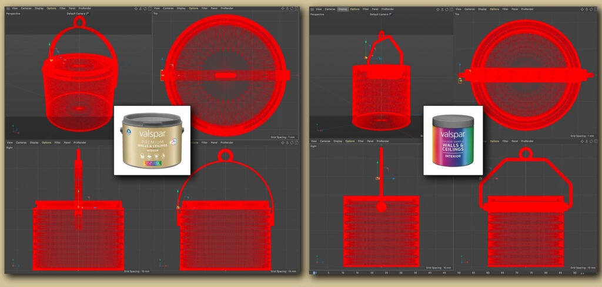Open Display menu in right screenshot Right viewport

click(338, 141)
